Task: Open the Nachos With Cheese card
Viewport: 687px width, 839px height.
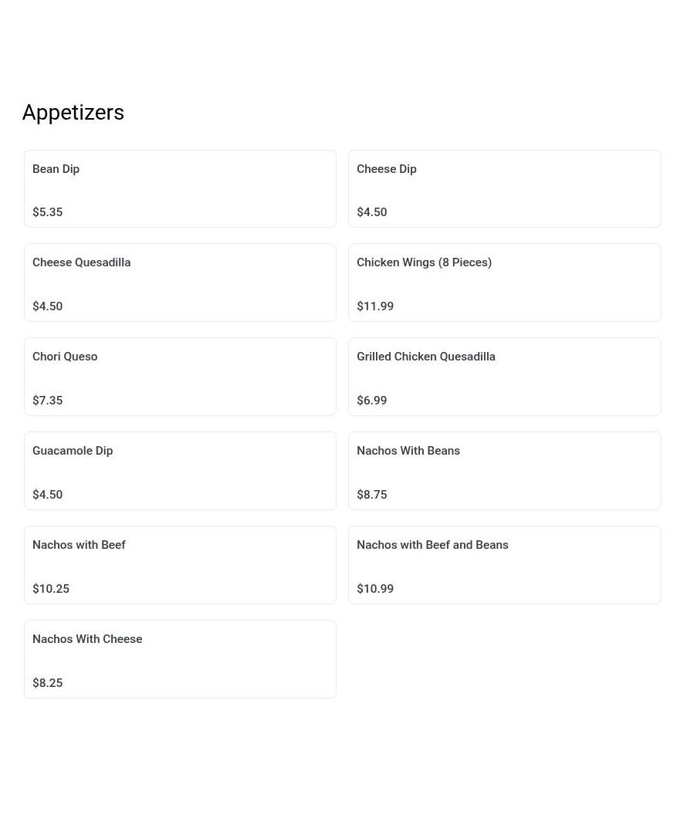Action: 180,659
